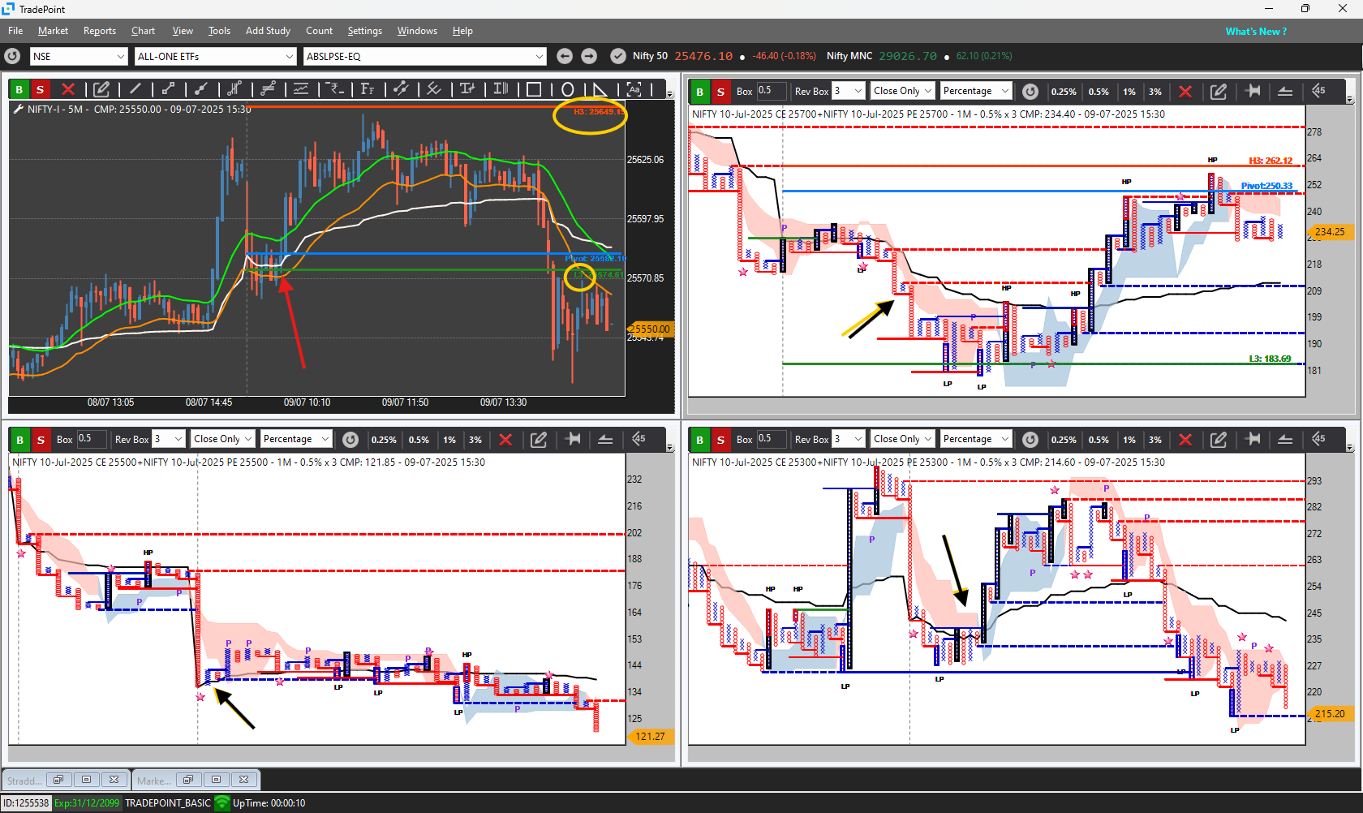Open the Market menu

53,31
